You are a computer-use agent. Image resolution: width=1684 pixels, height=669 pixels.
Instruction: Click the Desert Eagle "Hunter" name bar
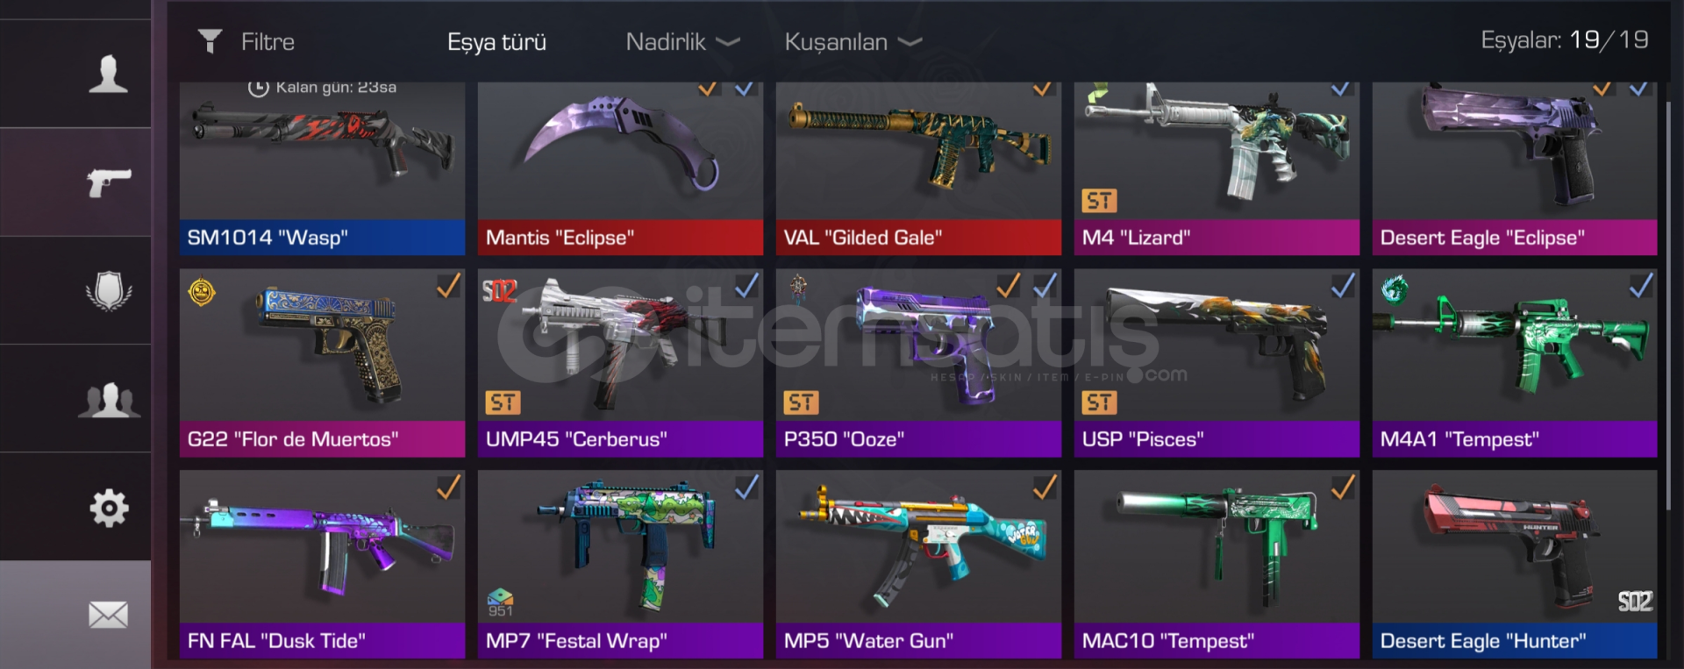tap(1515, 641)
